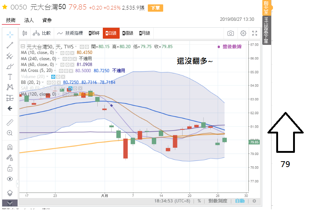Viewport: 311px width, 217px height.
Task: Hide the MA (60, close, 0) indicator
Action: (62, 65)
